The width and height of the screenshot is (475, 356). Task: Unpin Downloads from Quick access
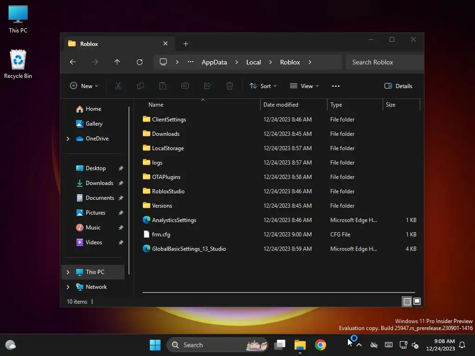point(121,183)
